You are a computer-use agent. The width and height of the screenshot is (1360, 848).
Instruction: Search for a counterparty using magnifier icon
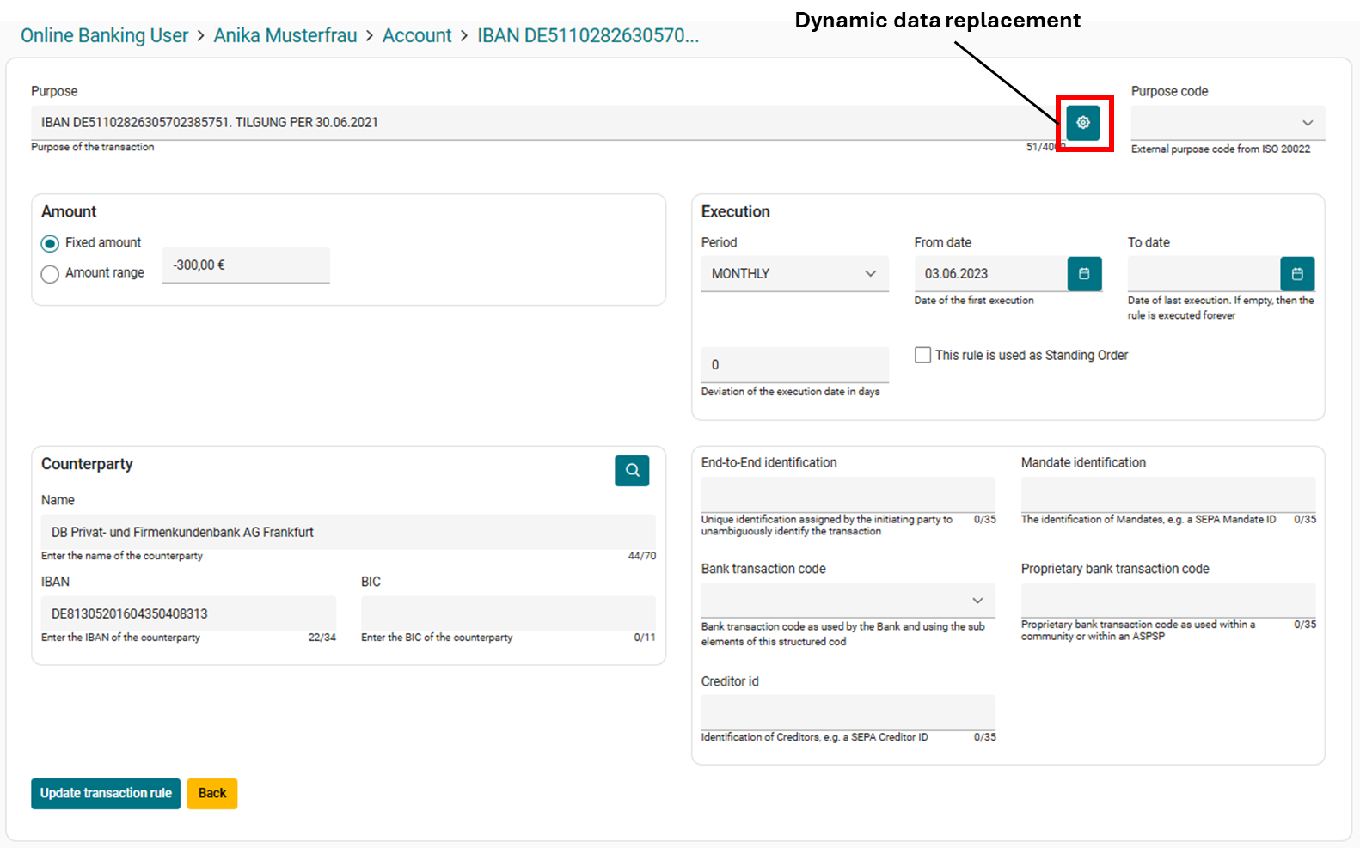tap(632, 470)
